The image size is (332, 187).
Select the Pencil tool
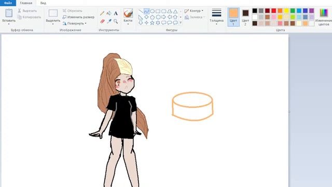(x=102, y=14)
